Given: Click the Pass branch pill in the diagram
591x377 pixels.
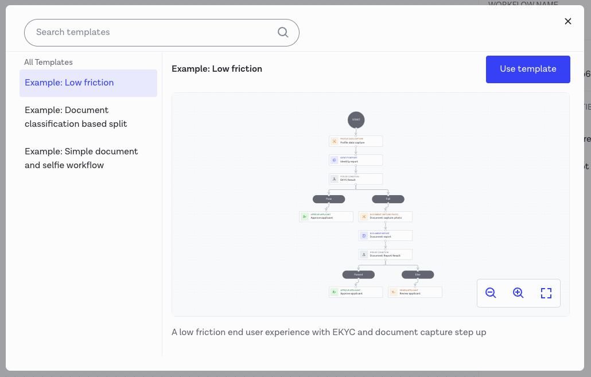Looking at the screenshot, I should tap(329, 199).
